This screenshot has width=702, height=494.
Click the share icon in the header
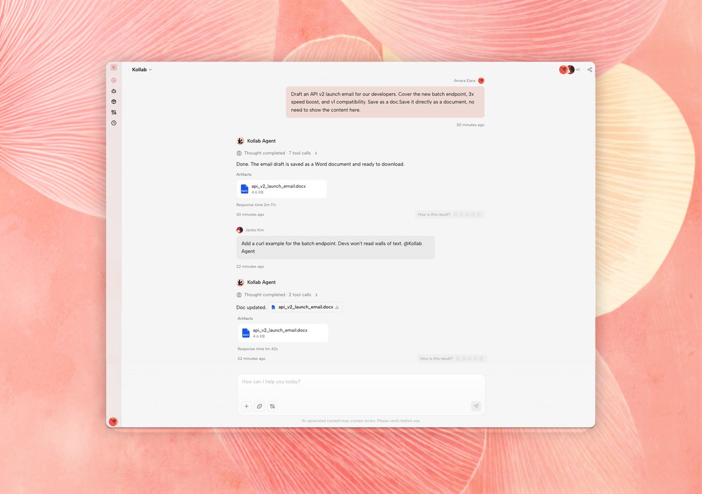click(590, 70)
